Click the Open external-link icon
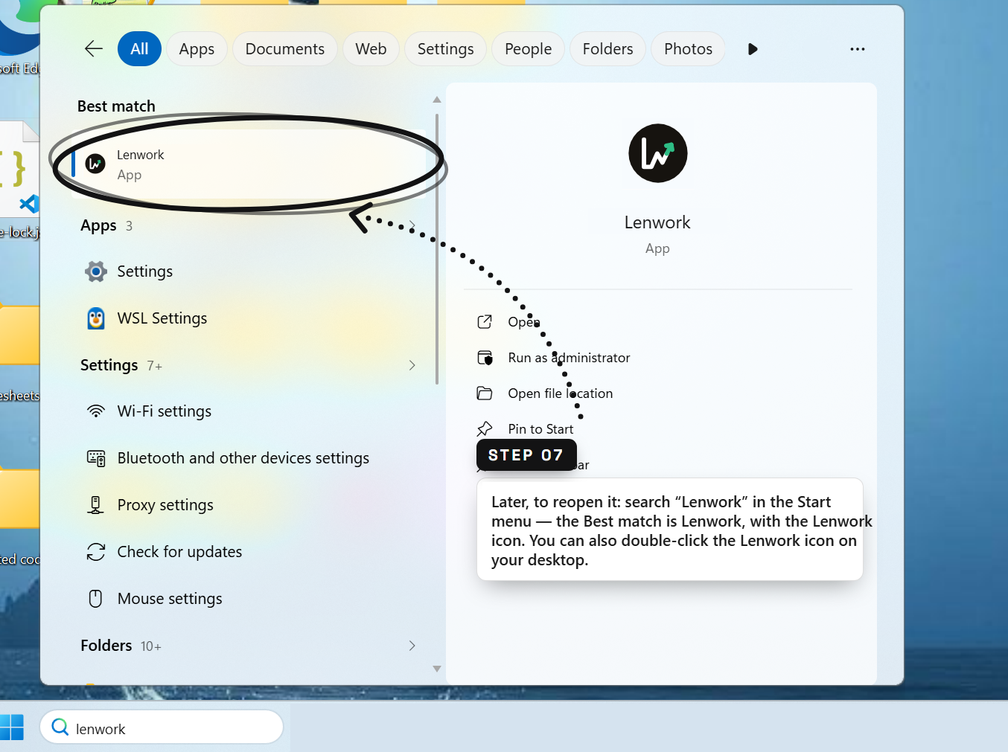The width and height of the screenshot is (1008, 752). coord(485,321)
